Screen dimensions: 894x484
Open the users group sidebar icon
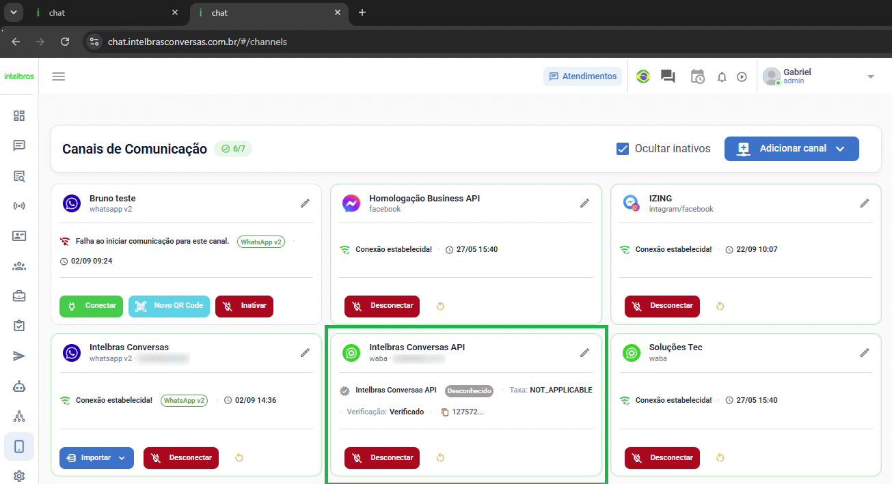pyautogui.click(x=19, y=266)
